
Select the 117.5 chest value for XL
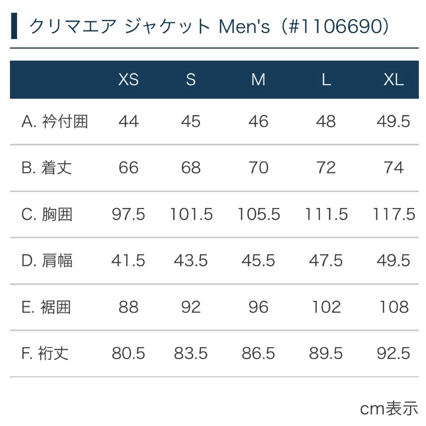tap(393, 214)
